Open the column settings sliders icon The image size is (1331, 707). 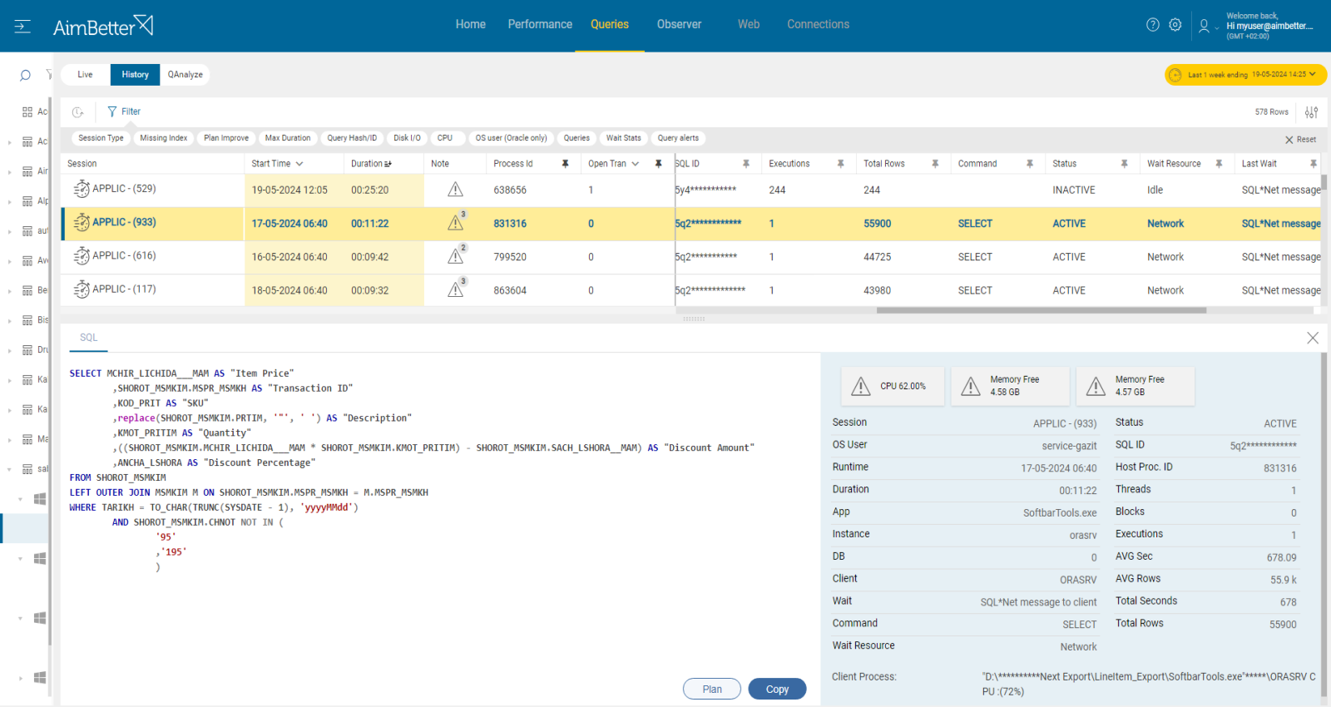click(1312, 112)
